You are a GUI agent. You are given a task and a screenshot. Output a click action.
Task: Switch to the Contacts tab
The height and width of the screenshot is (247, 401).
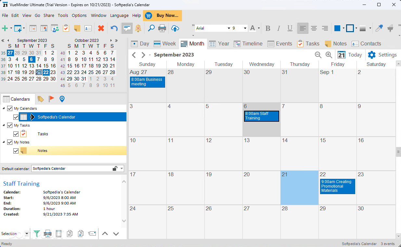366,43
